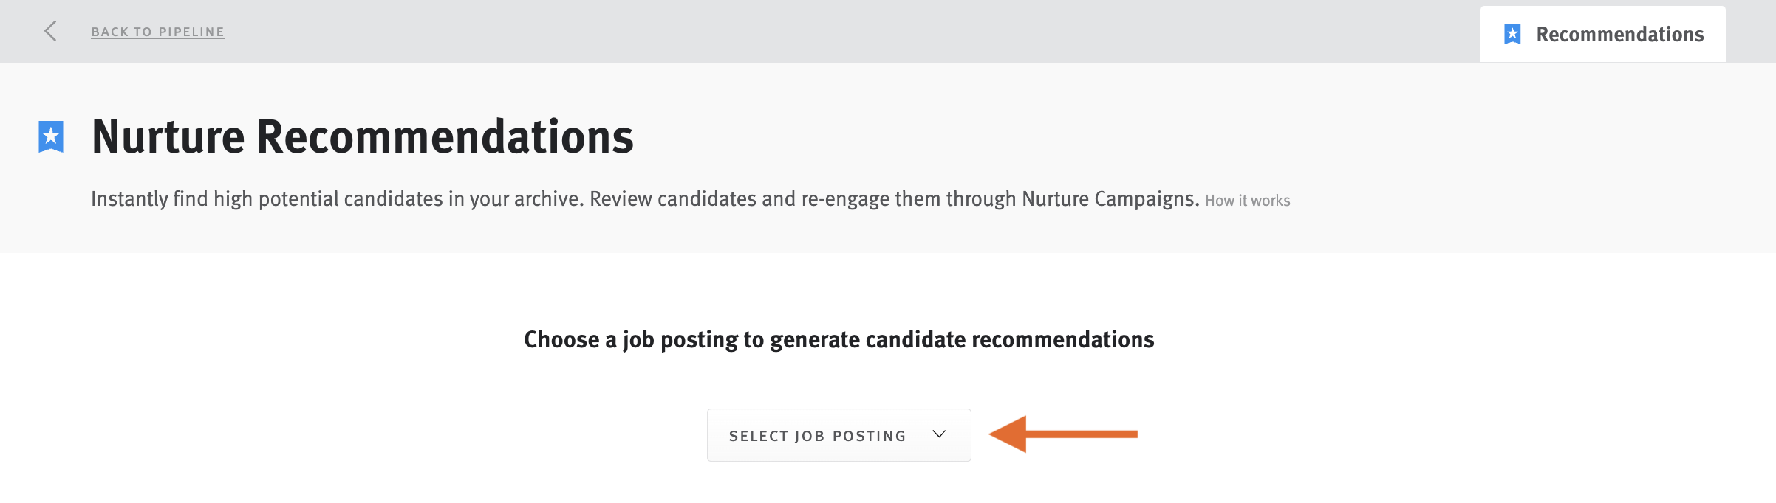Open the Select Job Posting dropdown
This screenshot has height=503, width=1776.
coord(839,434)
